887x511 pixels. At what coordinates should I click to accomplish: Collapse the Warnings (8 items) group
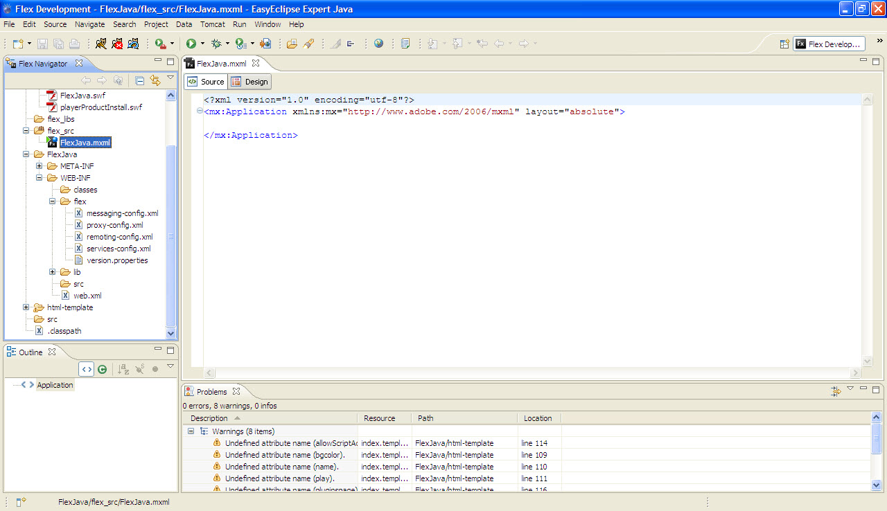191,431
